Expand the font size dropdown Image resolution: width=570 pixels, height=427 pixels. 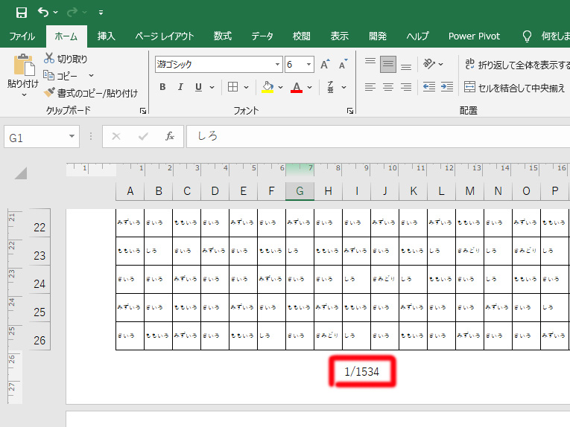(x=309, y=65)
